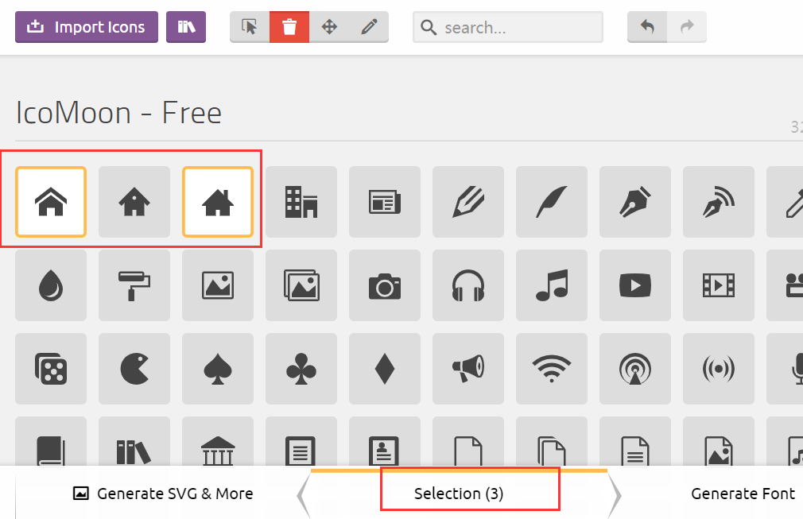Select the striped pencil icon
803x519 pixels.
tap(468, 202)
